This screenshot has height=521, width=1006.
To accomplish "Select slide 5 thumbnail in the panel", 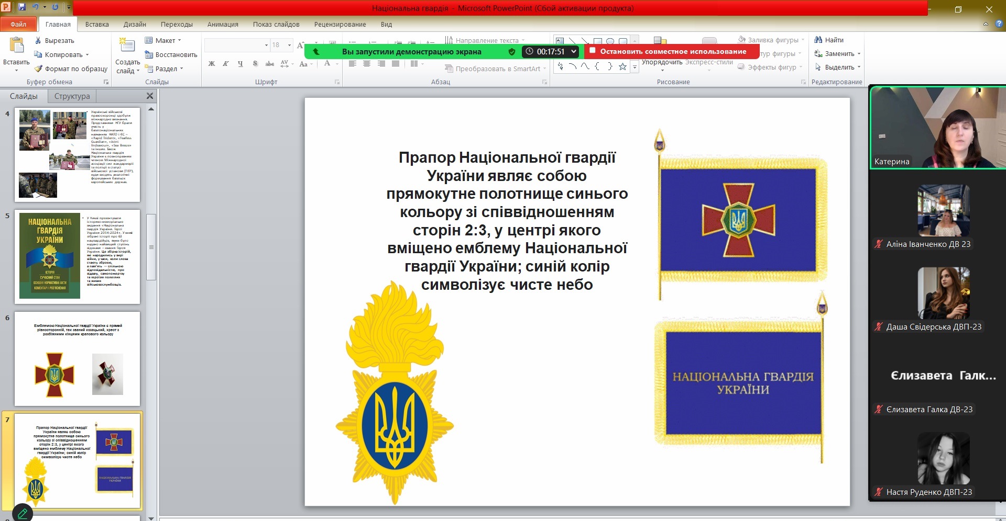I will [77, 256].
